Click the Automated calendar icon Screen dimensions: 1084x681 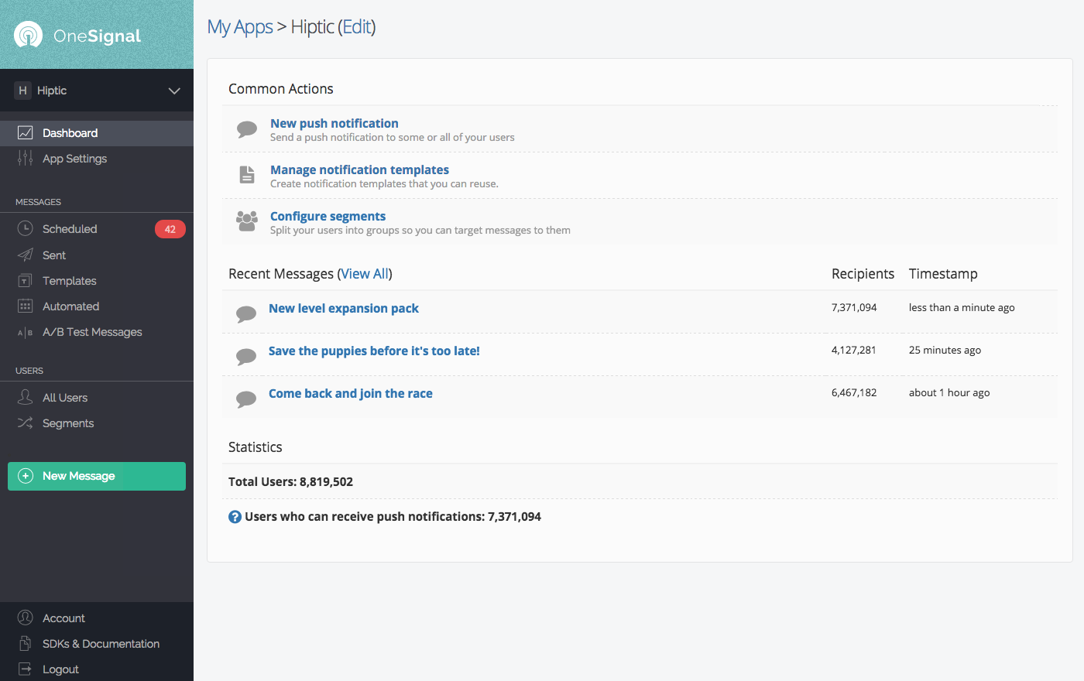(26, 306)
